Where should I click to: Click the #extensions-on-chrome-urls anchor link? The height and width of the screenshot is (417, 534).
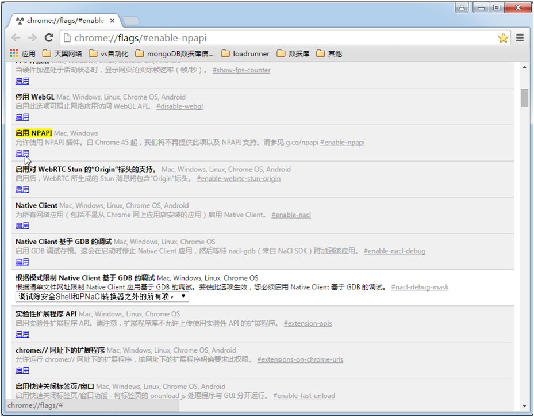pyautogui.click(x=300, y=359)
